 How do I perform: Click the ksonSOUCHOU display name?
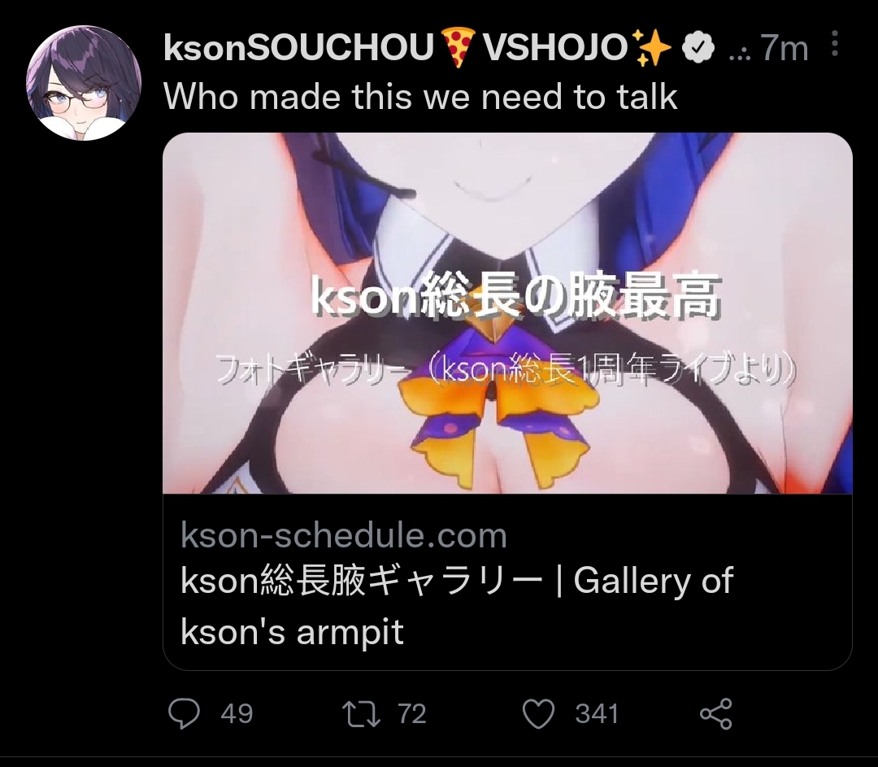coord(298,47)
